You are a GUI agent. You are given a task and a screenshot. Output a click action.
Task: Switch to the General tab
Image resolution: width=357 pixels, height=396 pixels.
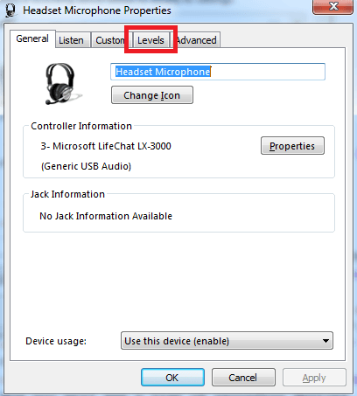tap(32, 38)
